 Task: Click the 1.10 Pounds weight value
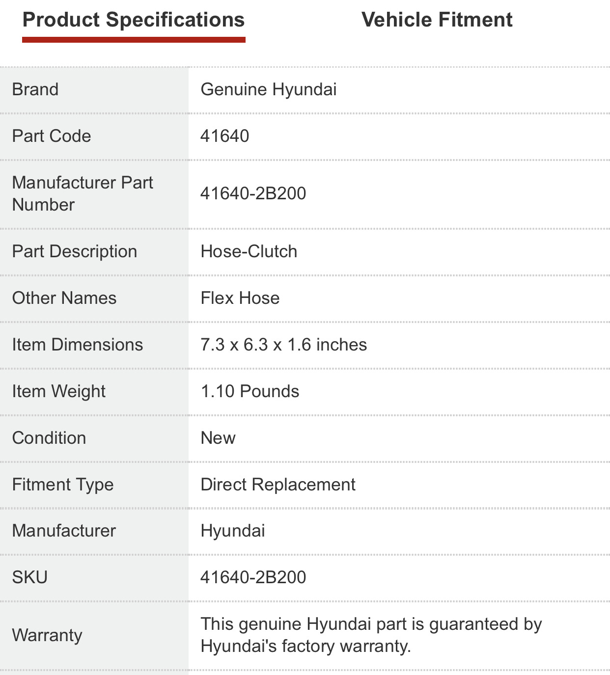click(x=250, y=391)
